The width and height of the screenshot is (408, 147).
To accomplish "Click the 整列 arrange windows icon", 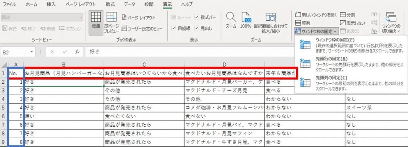I will click(x=303, y=23).
